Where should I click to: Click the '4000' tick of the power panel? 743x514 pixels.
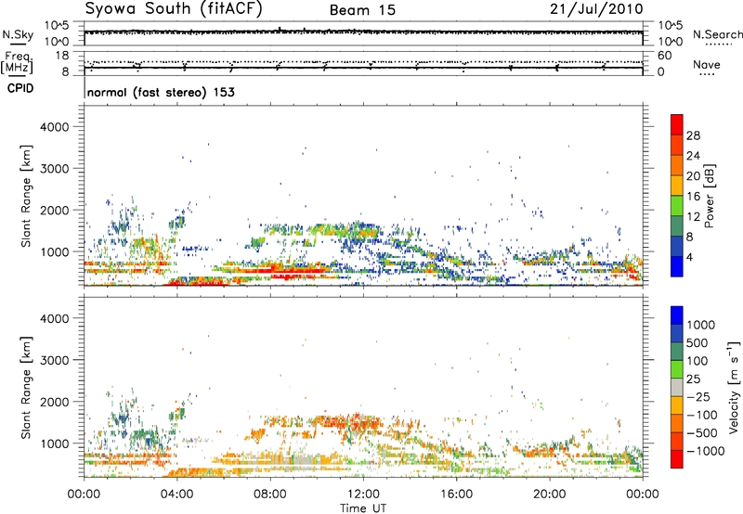tap(54, 127)
